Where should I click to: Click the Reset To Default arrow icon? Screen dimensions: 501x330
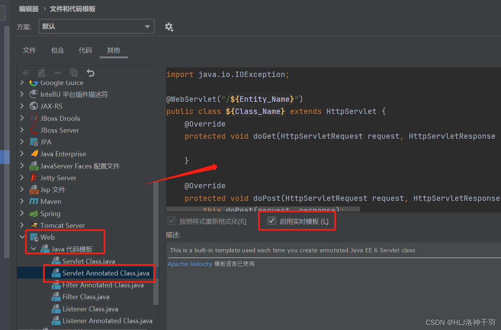point(90,73)
